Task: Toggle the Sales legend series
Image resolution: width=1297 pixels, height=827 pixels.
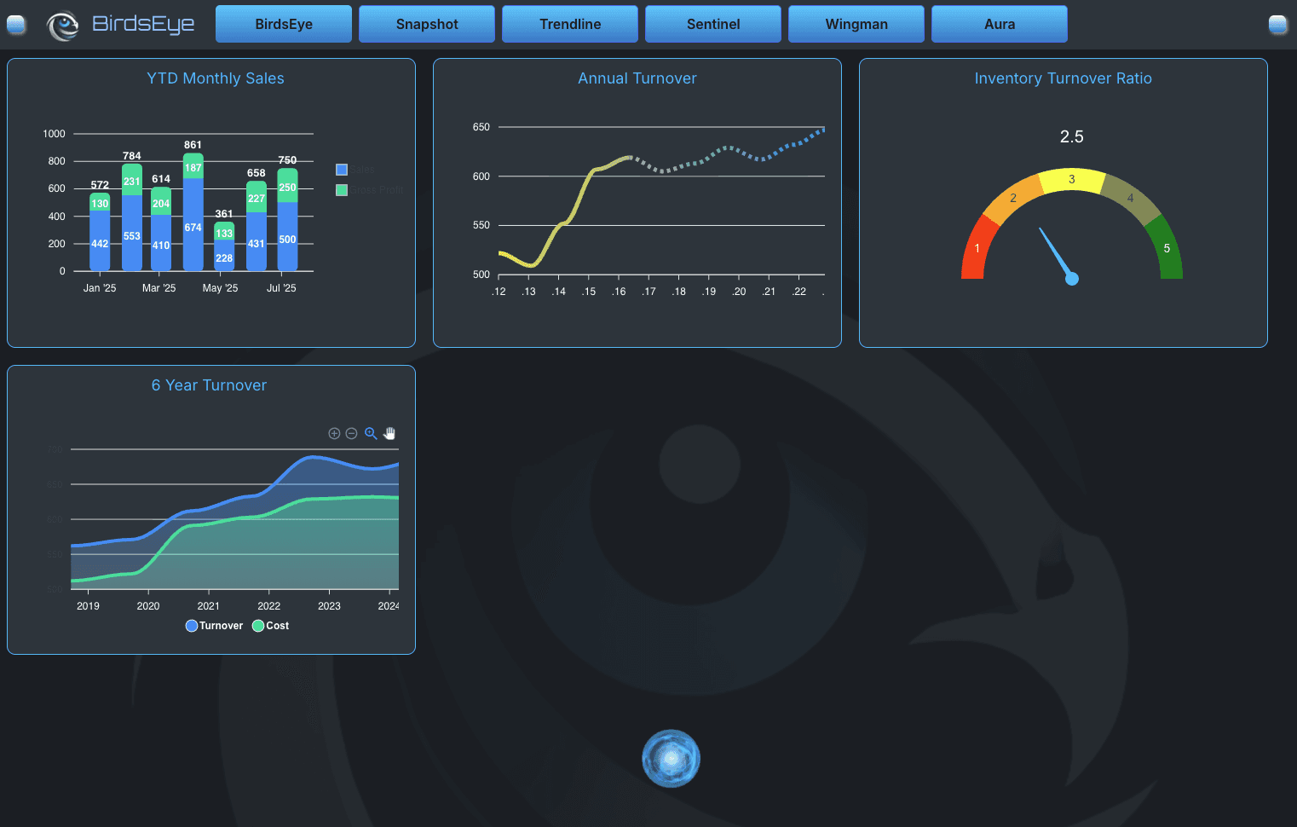Action: pos(355,170)
